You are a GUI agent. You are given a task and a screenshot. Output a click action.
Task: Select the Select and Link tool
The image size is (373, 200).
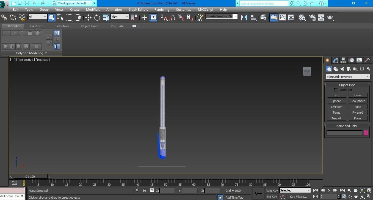coord(4,18)
